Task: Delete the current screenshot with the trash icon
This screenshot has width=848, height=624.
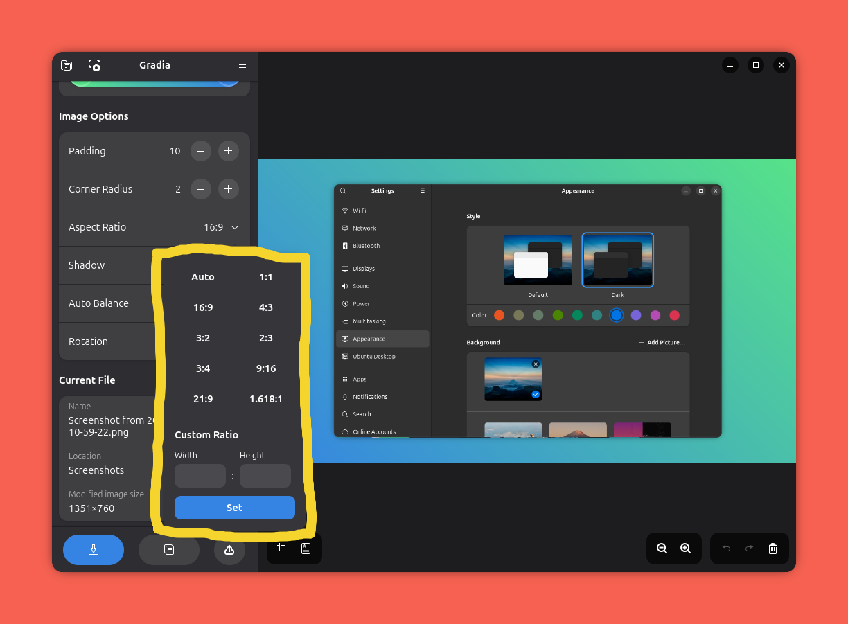Action: pyautogui.click(x=772, y=549)
